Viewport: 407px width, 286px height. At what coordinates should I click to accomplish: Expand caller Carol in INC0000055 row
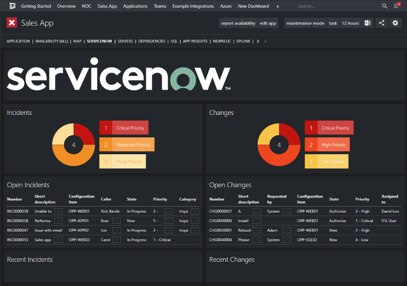pos(117,240)
